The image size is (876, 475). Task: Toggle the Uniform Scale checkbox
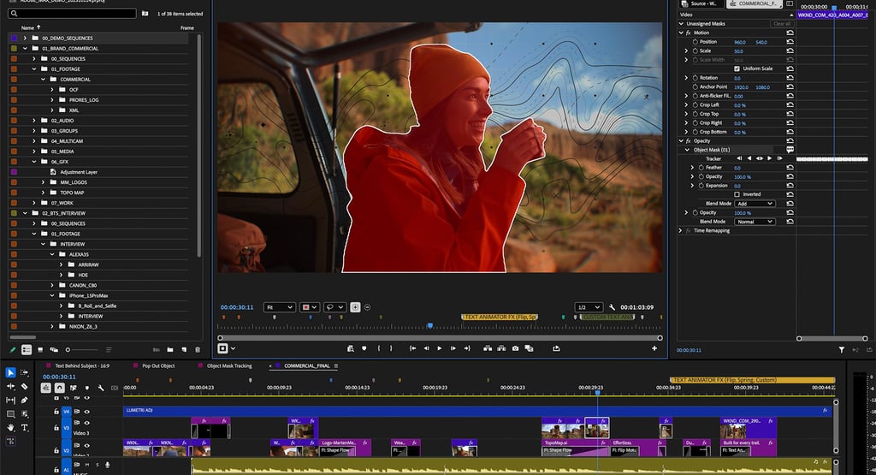click(x=737, y=68)
